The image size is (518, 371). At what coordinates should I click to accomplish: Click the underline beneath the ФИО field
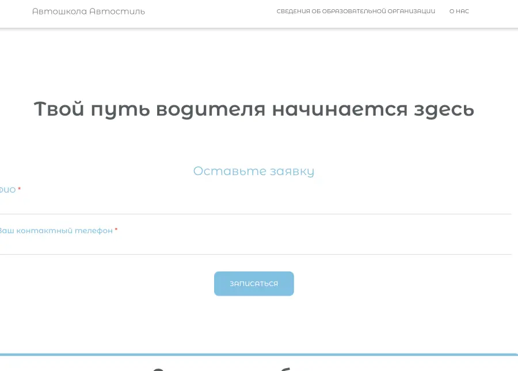(x=253, y=214)
